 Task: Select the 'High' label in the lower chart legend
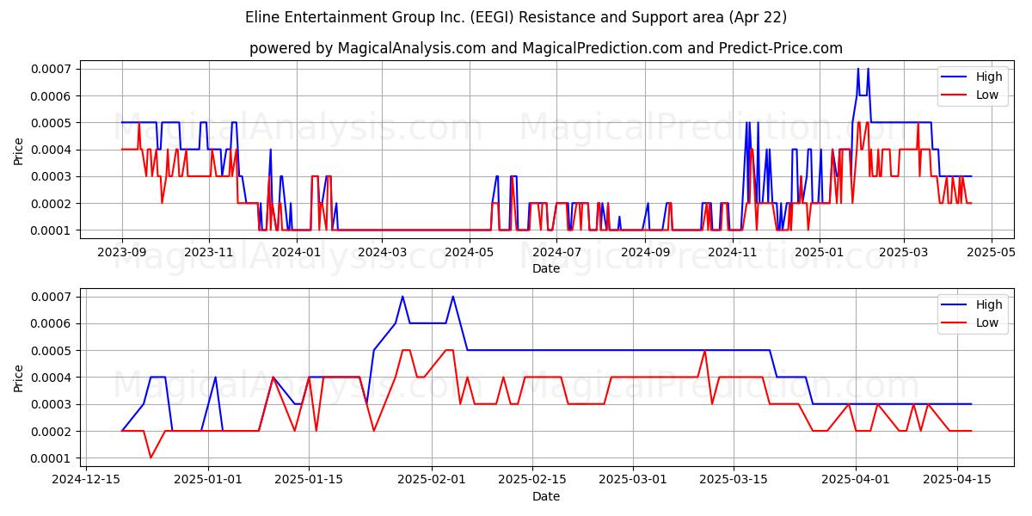point(989,304)
